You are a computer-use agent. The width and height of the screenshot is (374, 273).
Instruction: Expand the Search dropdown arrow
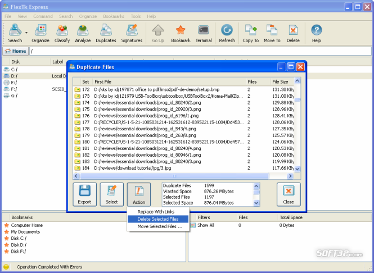26,33
